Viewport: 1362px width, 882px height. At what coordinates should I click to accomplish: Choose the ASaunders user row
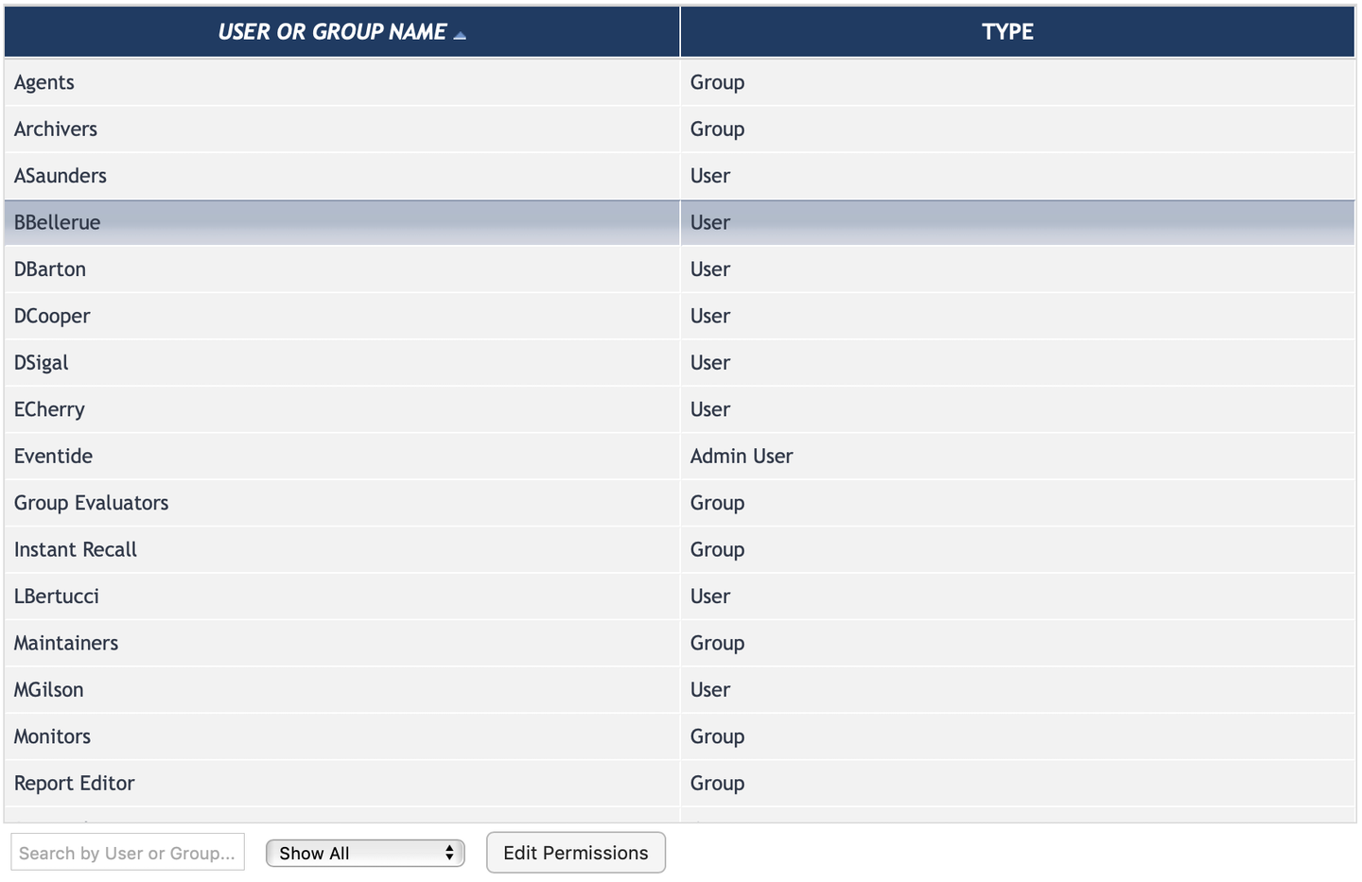[61, 176]
